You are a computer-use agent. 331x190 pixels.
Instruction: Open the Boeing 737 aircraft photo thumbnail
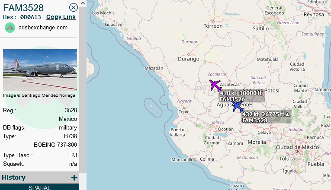click(x=40, y=70)
